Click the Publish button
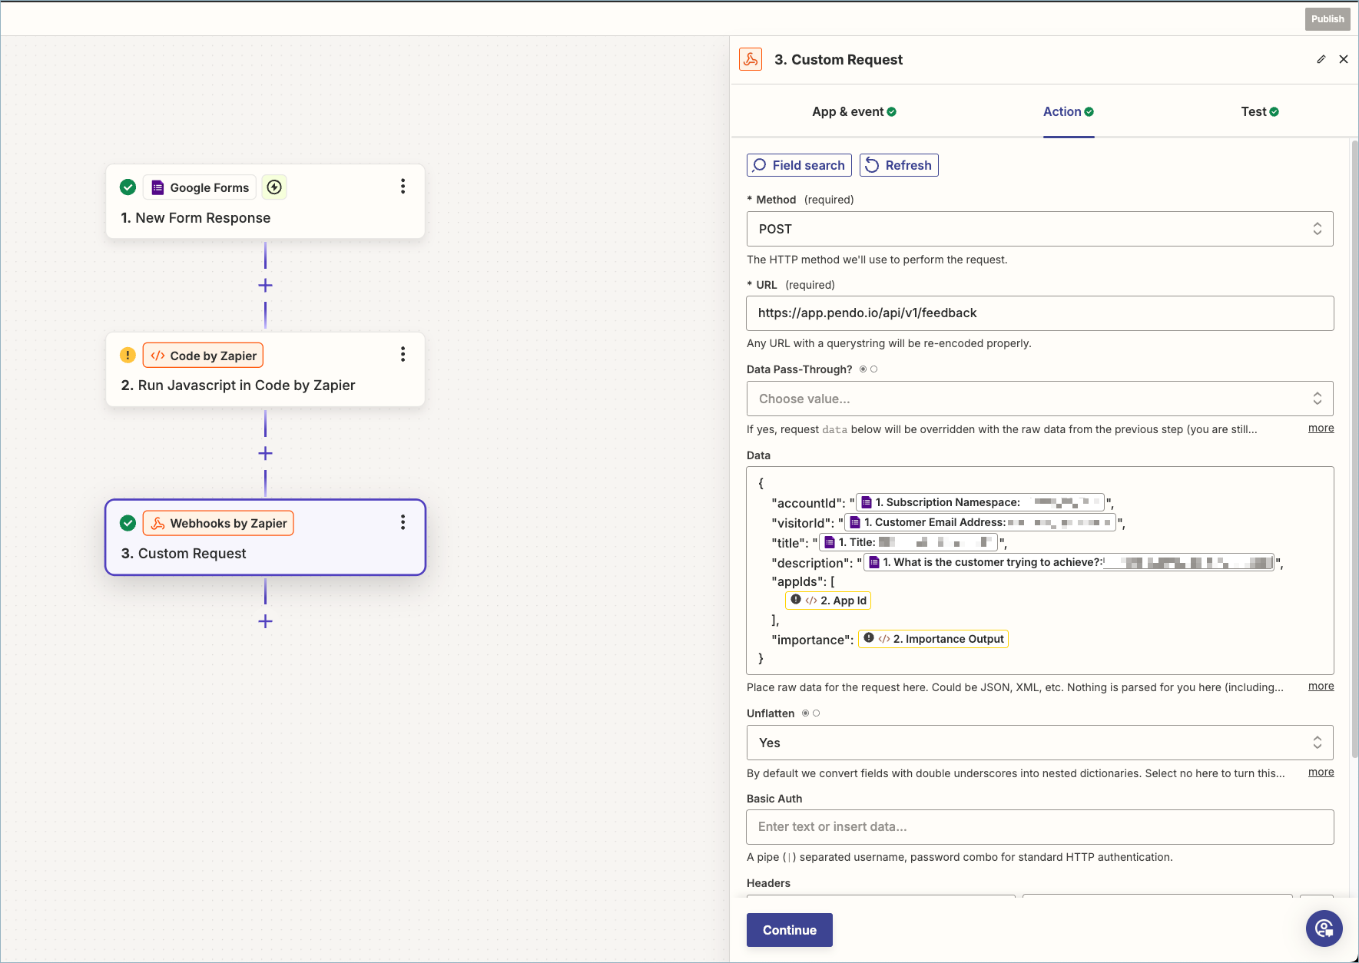Screen dimensions: 1359x963 tap(1328, 19)
